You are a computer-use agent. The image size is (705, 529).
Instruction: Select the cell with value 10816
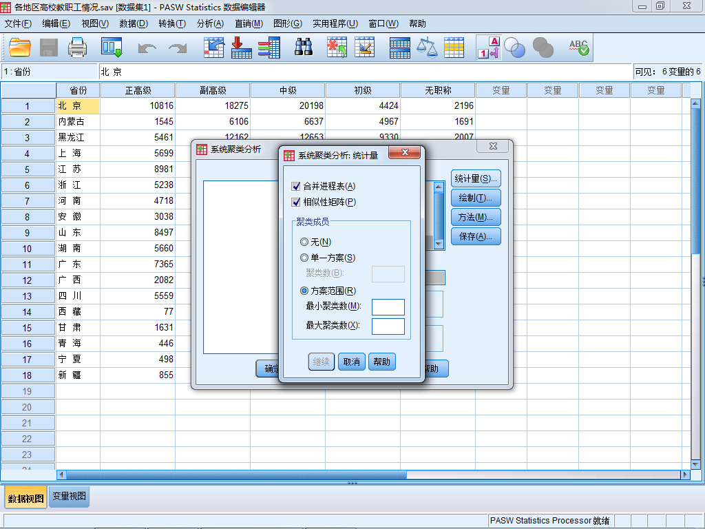pos(138,105)
